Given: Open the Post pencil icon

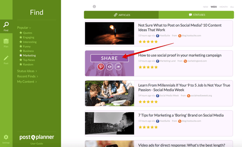Looking at the screenshot, I should (6, 58).
